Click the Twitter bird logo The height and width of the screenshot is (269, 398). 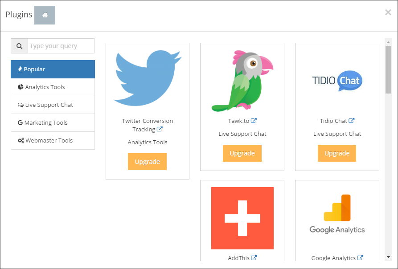148,78
